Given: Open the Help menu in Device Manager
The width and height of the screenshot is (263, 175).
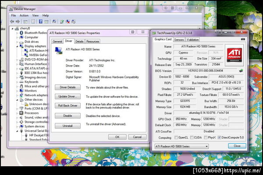Looking at the screenshot, I should pyautogui.click(x=46, y=15).
